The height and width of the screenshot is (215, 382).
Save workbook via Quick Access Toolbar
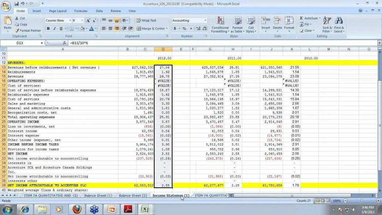pyautogui.click(x=16, y=4)
